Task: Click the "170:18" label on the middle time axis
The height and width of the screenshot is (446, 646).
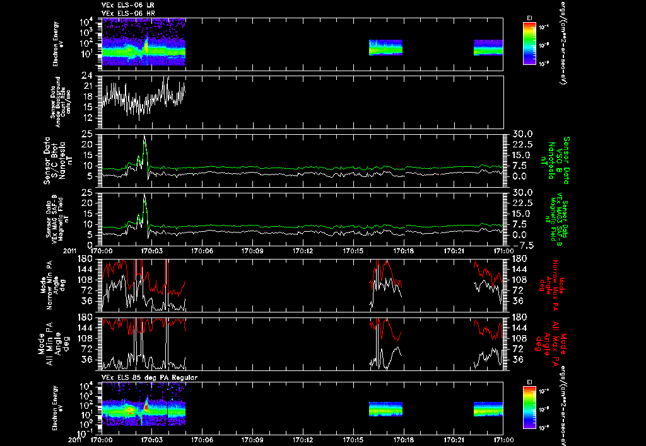Action: (403, 251)
